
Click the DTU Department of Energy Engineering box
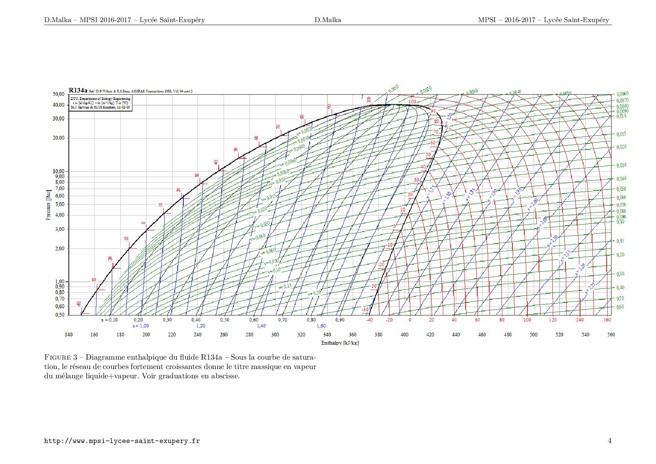pos(100,103)
